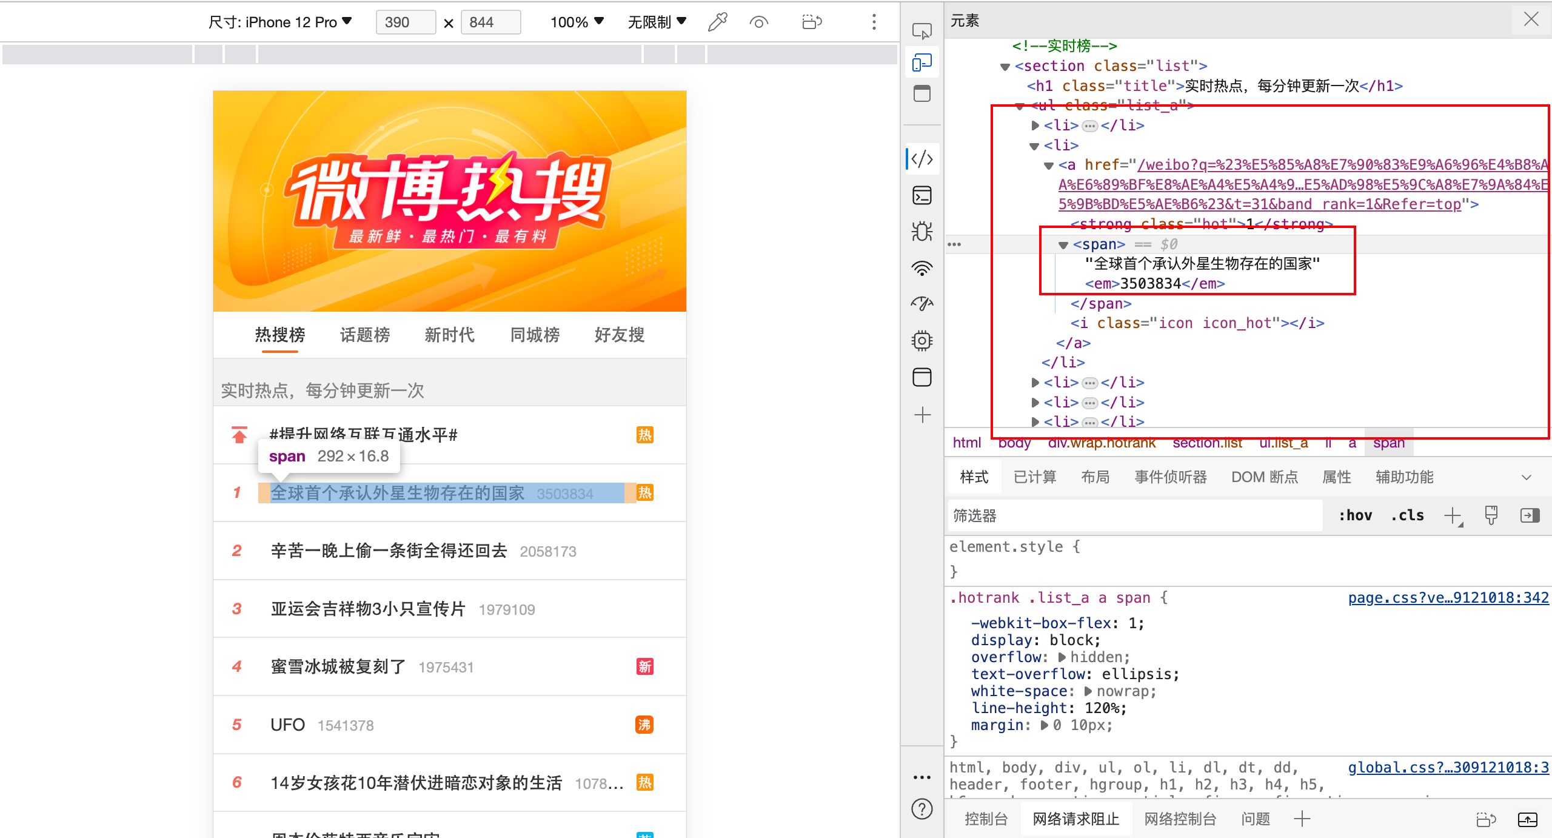Open the 100% zoom dropdown
Image resolution: width=1552 pixels, height=838 pixels.
click(x=577, y=22)
